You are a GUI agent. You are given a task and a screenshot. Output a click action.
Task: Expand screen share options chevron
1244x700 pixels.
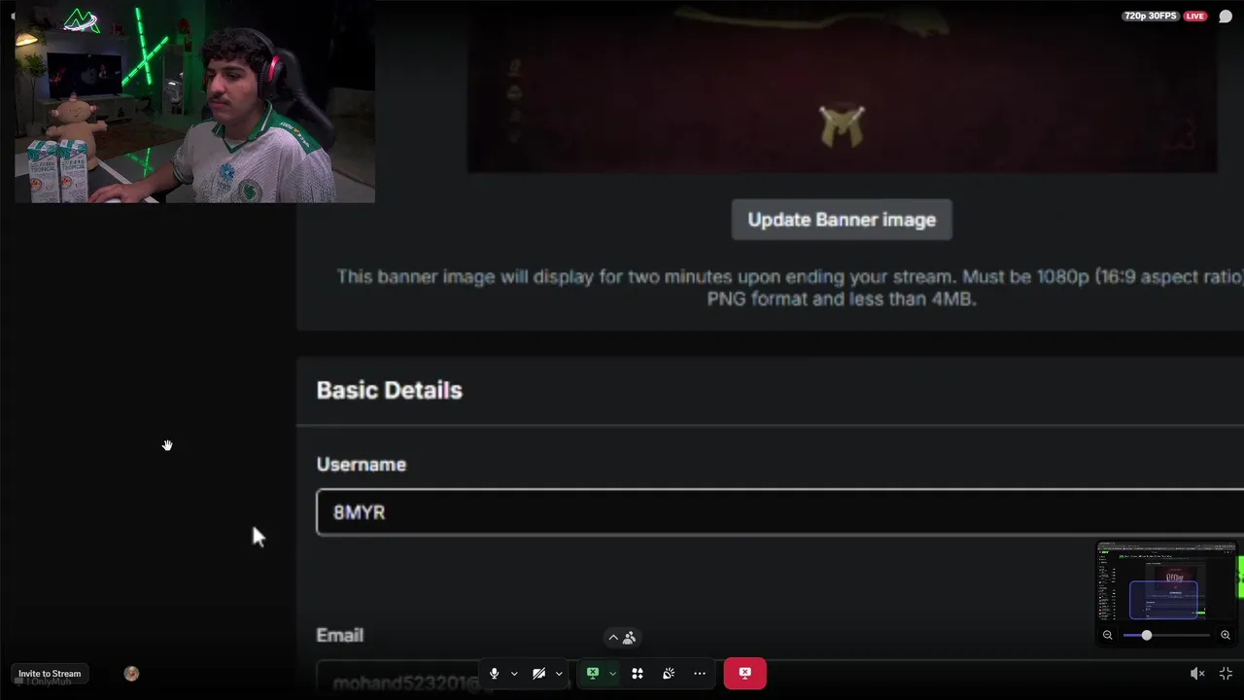(x=612, y=674)
